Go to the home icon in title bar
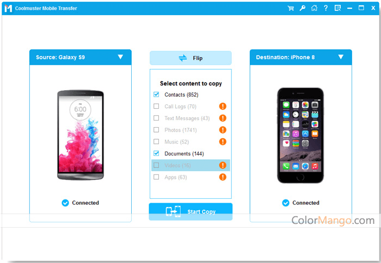Image resolution: width=381 pixels, height=263 pixels. (x=314, y=8)
